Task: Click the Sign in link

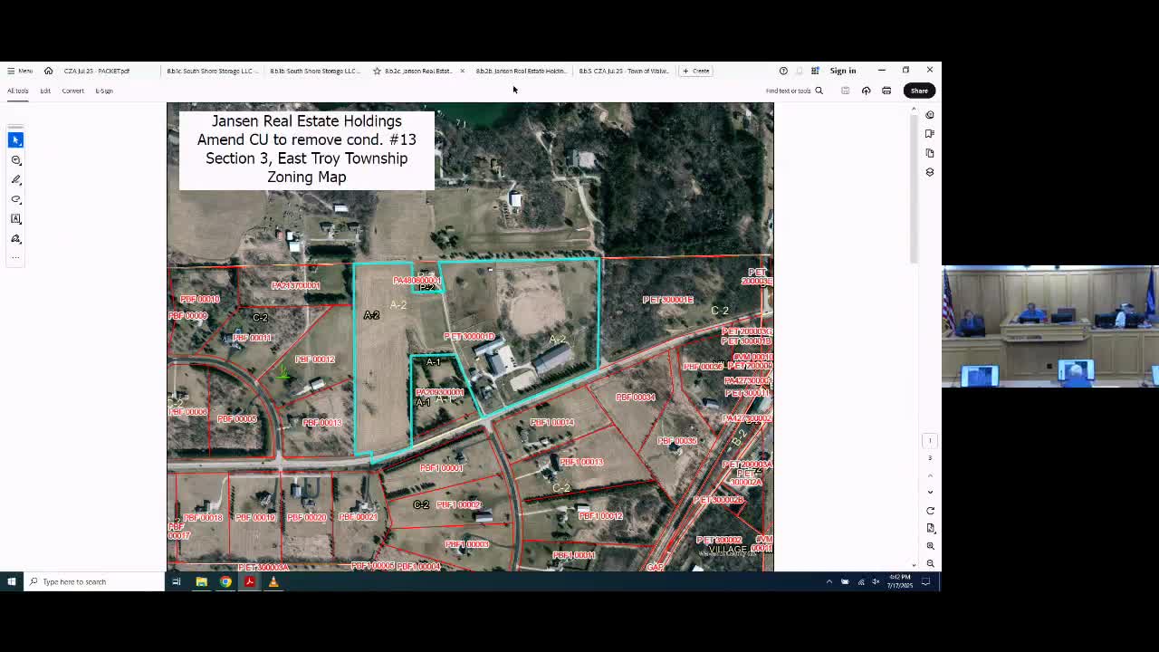Action: pos(842,71)
